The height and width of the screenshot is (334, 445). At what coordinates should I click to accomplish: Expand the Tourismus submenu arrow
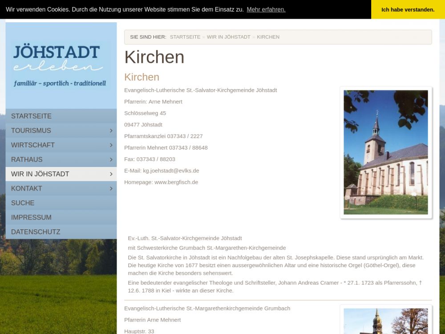point(111,130)
